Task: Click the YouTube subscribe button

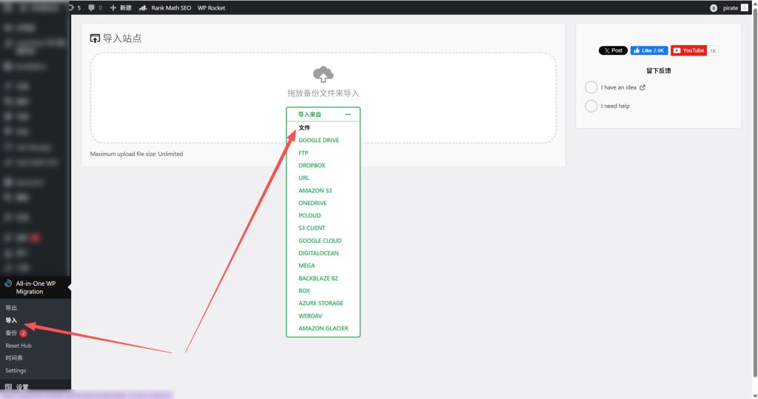Action: (x=688, y=51)
